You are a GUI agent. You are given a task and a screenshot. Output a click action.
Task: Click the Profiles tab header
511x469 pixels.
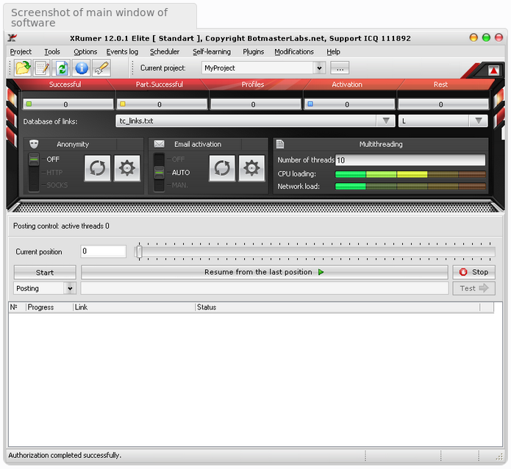[x=253, y=85]
